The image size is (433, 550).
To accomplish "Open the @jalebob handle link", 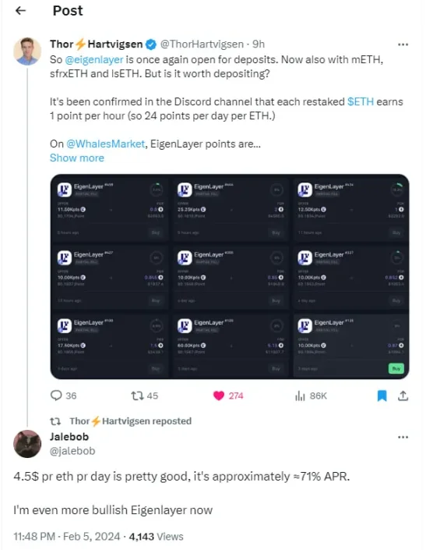I will click(x=72, y=451).
